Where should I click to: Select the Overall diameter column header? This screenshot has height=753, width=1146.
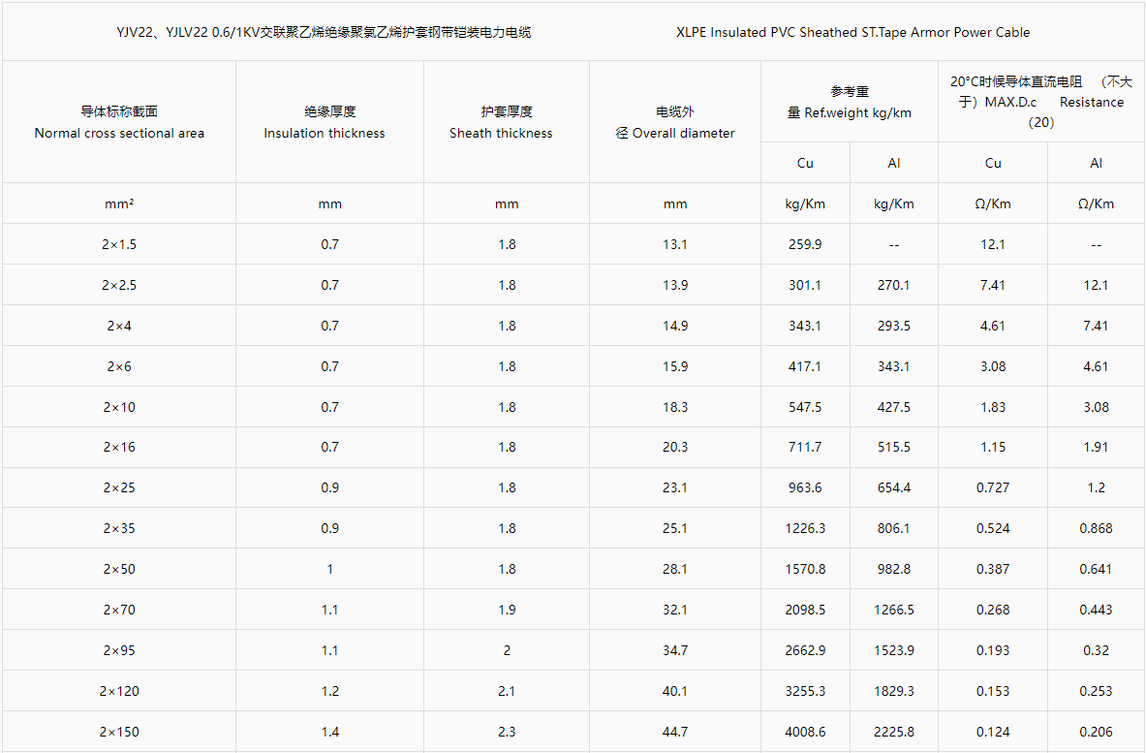point(674,122)
